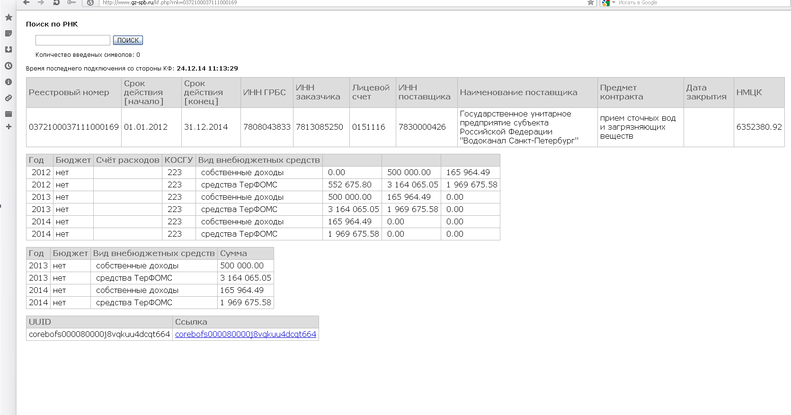Click the 'КОСГУ' column header
Viewport: 791px width, 415px height.
(178, 160)
